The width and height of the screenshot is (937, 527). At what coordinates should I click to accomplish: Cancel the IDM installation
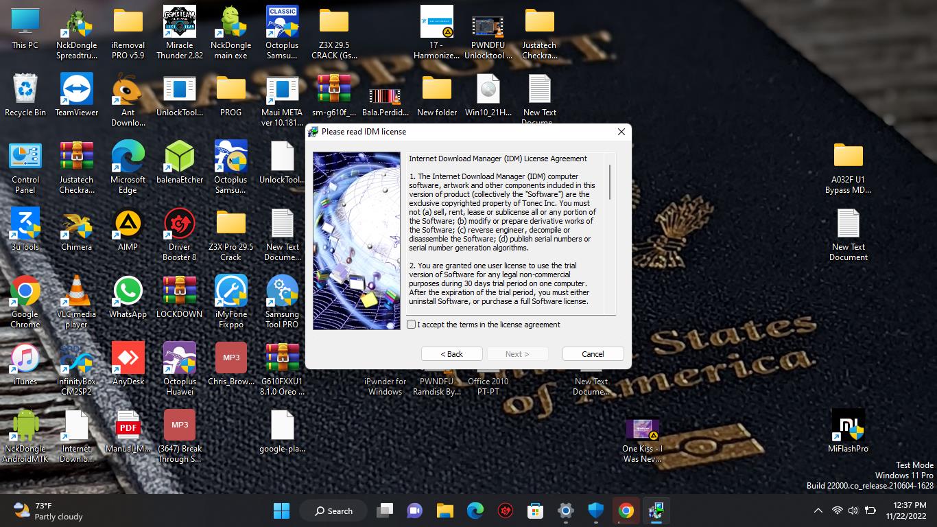coord(593,354)
